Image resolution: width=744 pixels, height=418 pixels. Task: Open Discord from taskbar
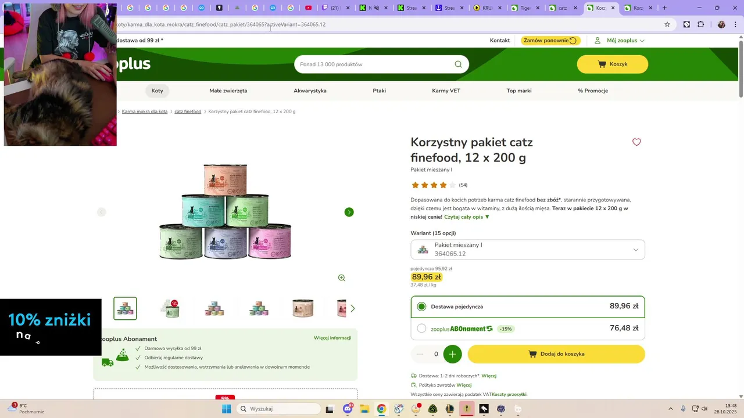tap(348, 409)
